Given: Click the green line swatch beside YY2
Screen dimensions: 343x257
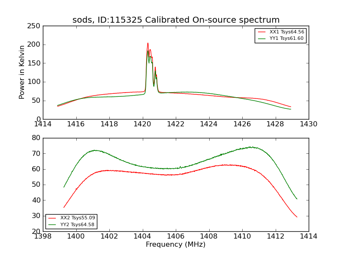Looking at the screenshot, I should [52, 224].
